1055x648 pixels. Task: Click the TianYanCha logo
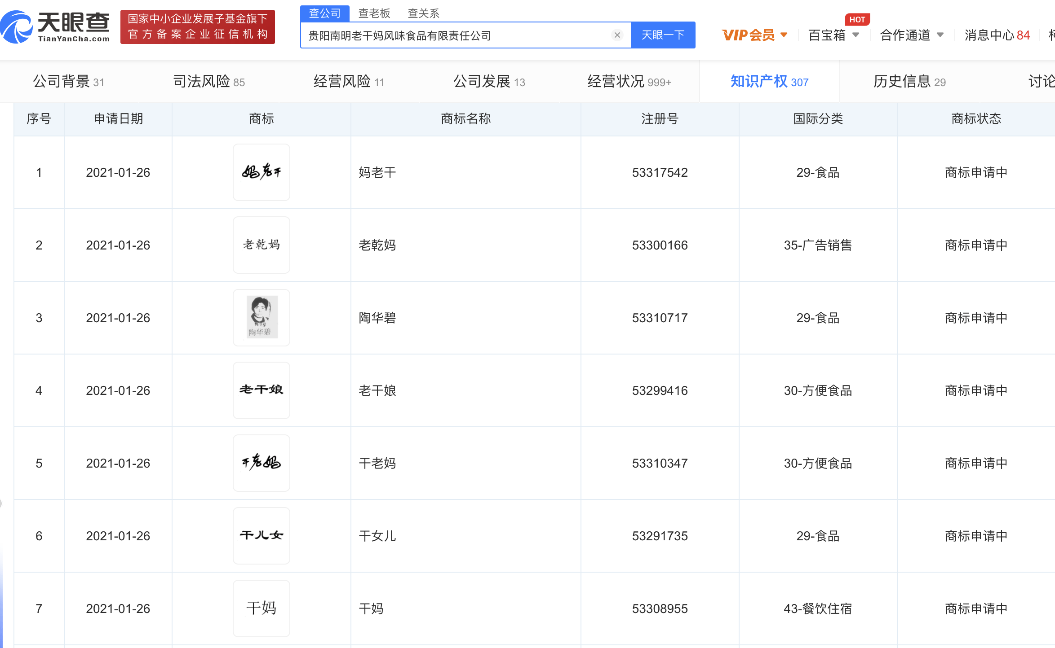(x=55, y=27)
